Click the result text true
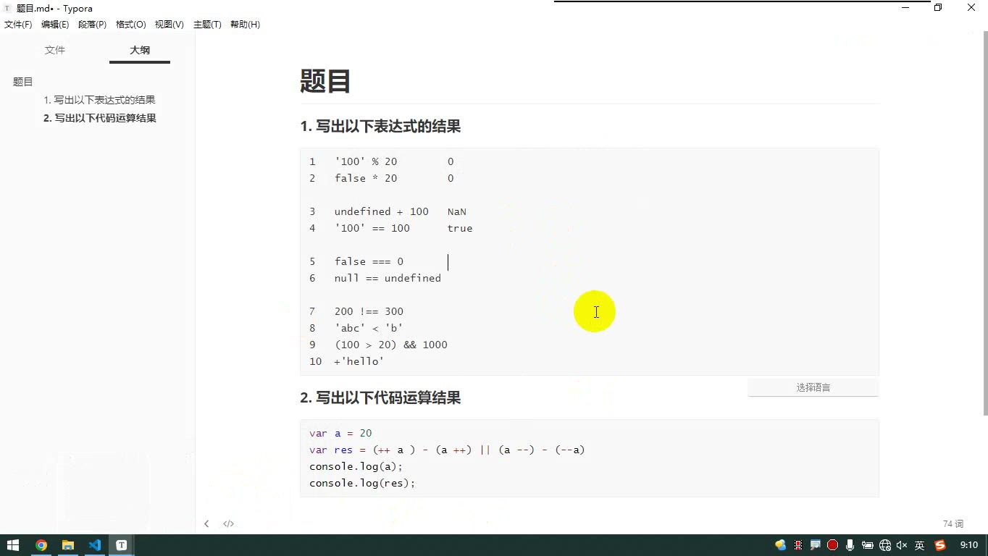 [460, 228]
